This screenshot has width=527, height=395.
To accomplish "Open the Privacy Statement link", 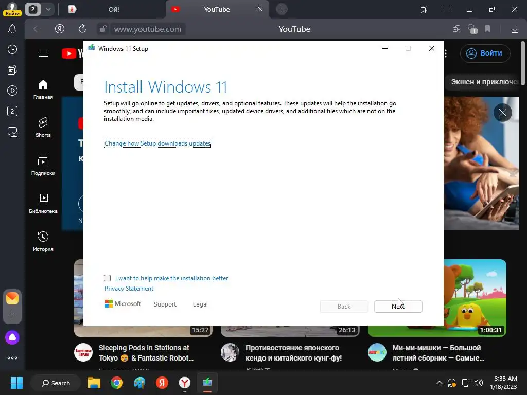I will 129,289.
